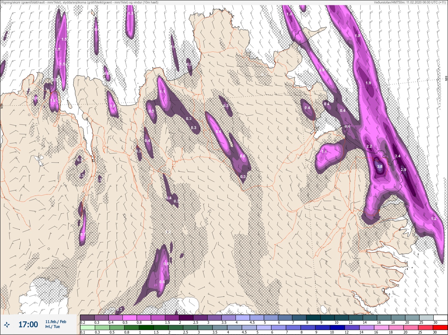Select the palest green 0.1 swatch in the lower legend
The width and height of the screenshot is (448, 335).
point(87,328)
